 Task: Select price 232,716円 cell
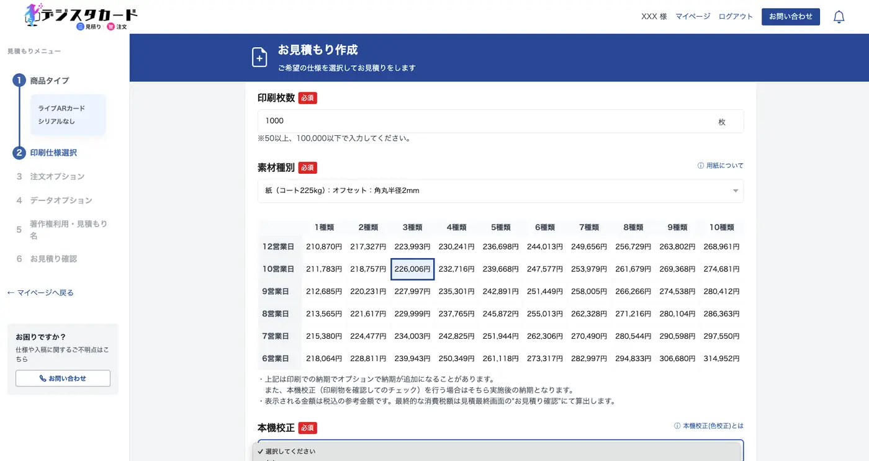point(456,269)
